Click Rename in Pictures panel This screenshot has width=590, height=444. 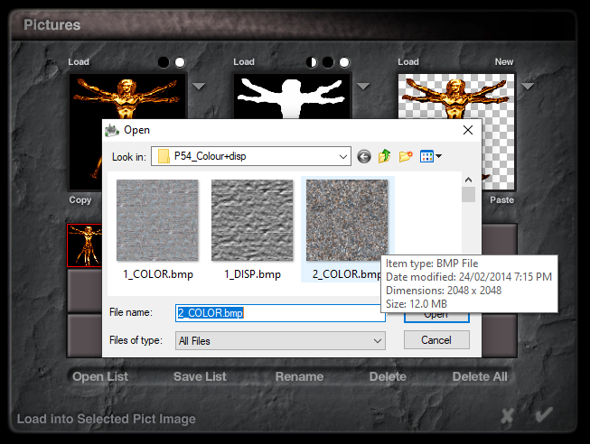click(299, 376)
